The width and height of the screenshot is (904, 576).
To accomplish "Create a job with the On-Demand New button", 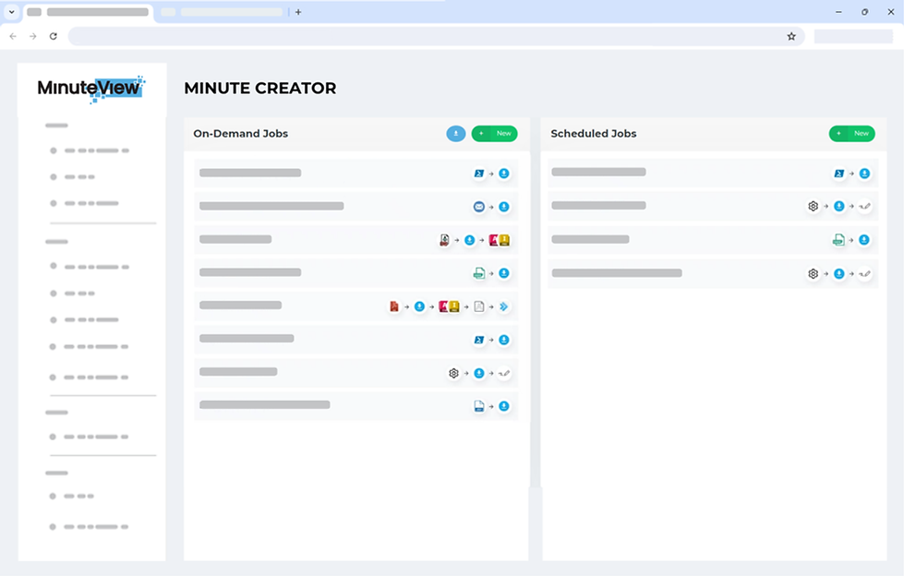I will coord(495,133).
